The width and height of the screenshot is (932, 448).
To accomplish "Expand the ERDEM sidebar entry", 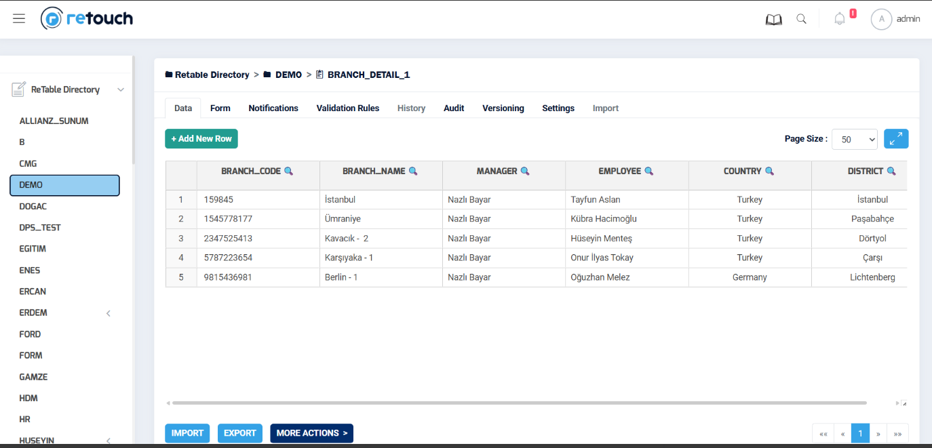I will coord(108,313).
